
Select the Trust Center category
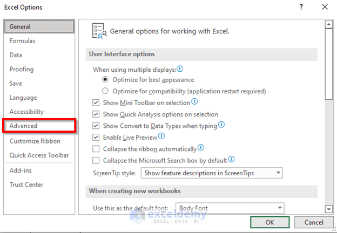pyautogui.click(x=26, y=184)
